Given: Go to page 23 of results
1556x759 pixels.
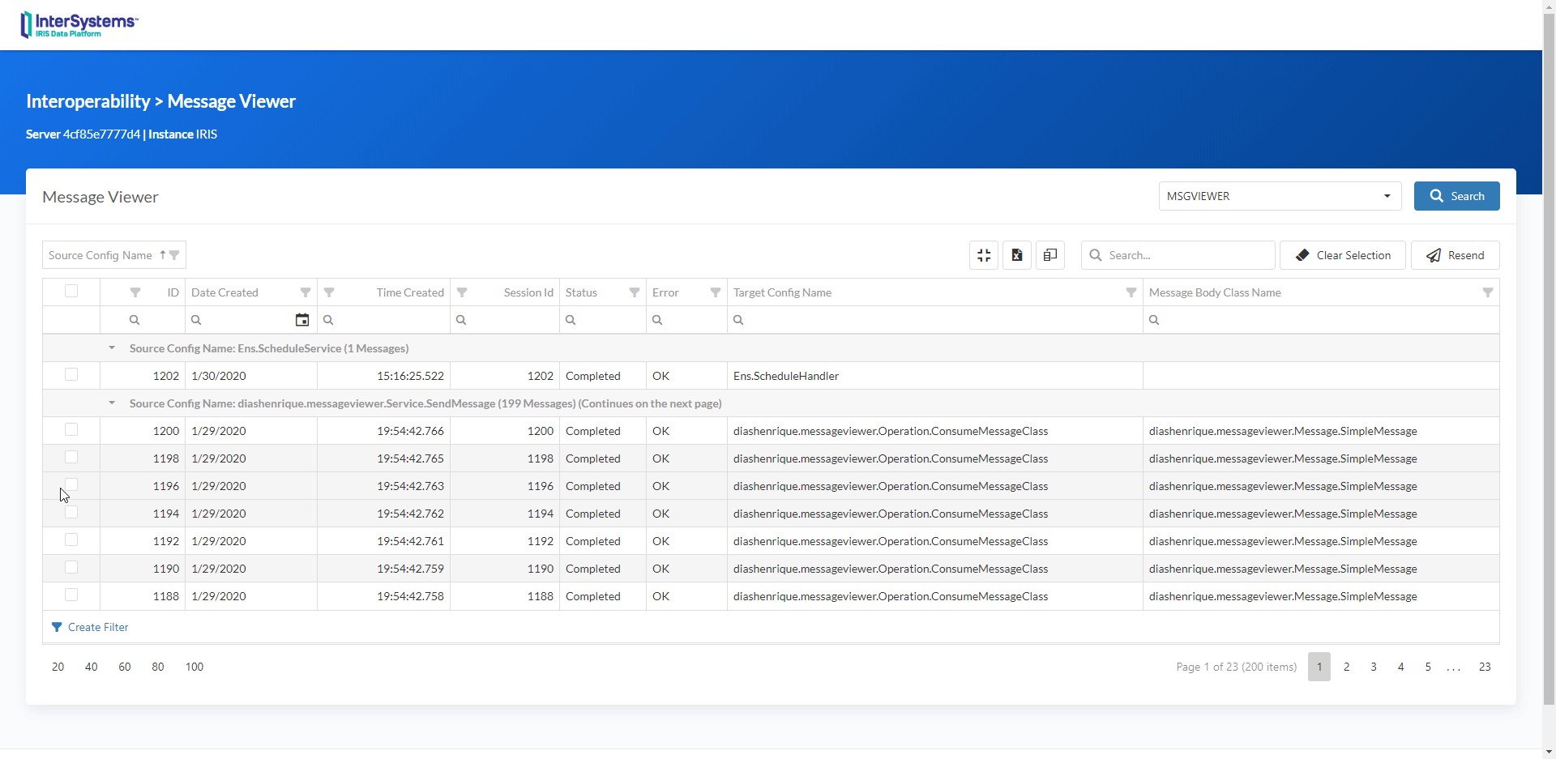Looking at the screenshot, I should coord(1485,667).
